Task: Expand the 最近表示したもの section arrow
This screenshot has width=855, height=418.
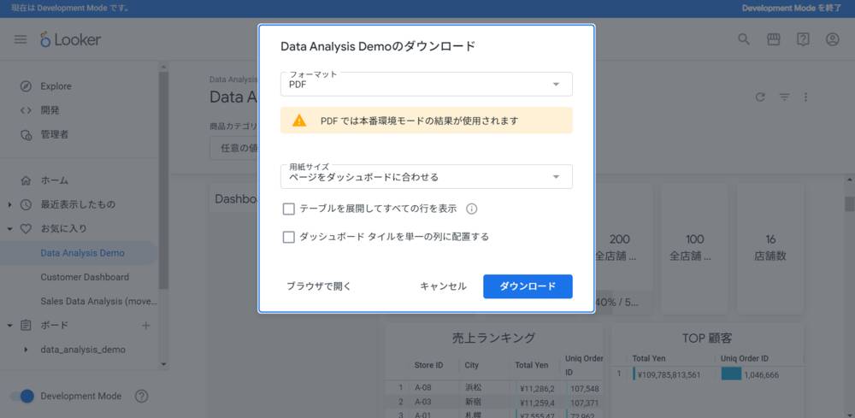Action: point(9,205)
